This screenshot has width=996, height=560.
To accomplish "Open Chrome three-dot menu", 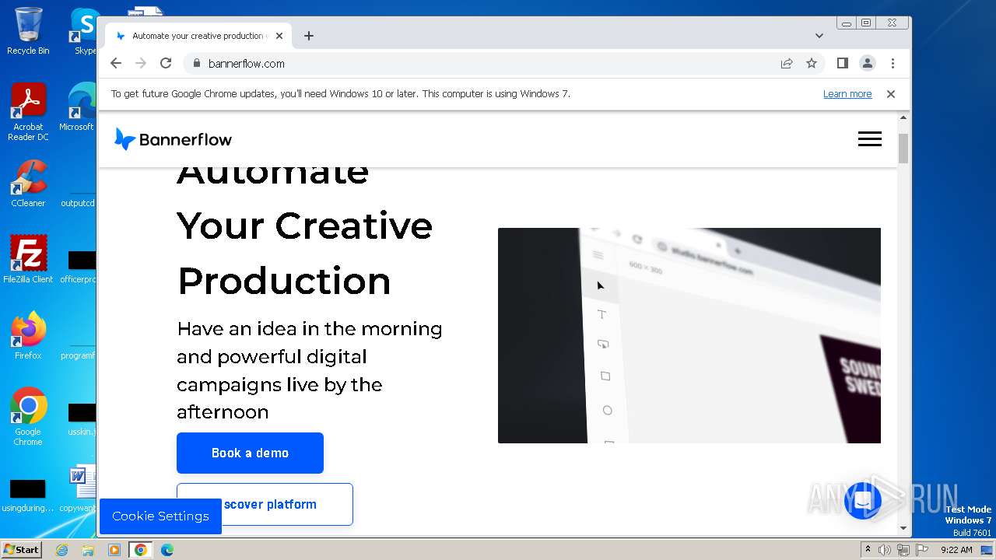I will point(893,64).
